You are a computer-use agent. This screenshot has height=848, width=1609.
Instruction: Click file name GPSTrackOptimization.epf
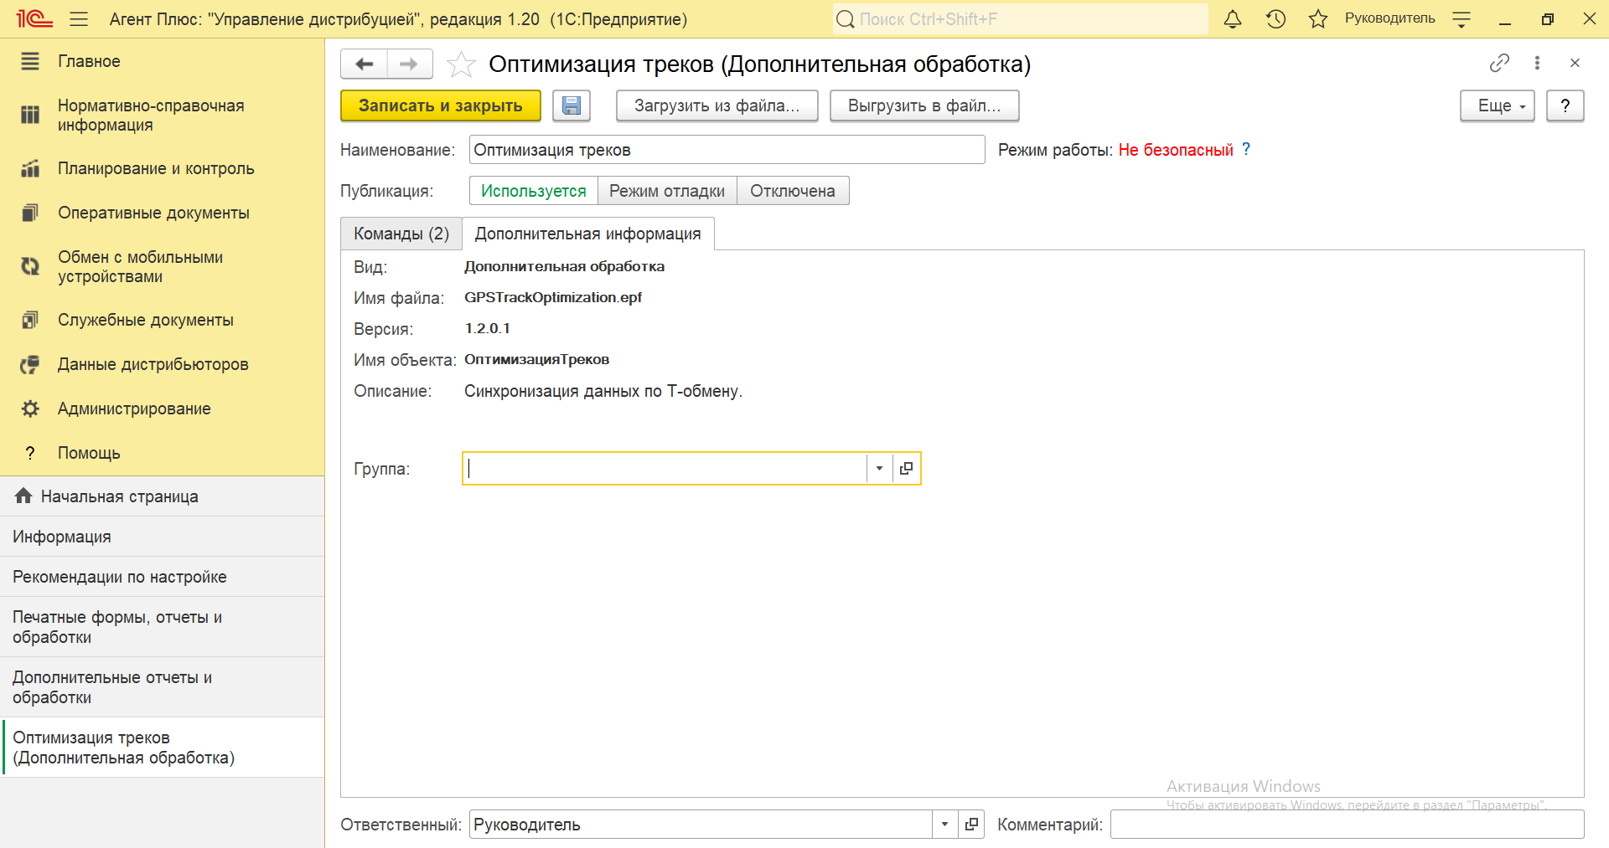coord(553,297)
